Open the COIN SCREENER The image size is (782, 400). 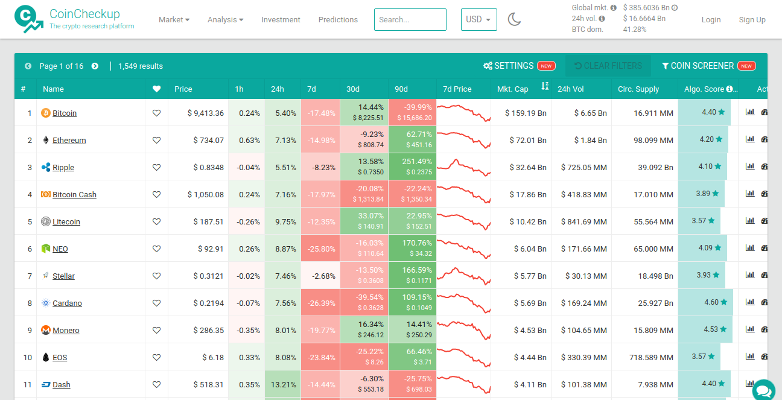pyautogui.click(x=708, y=66)
